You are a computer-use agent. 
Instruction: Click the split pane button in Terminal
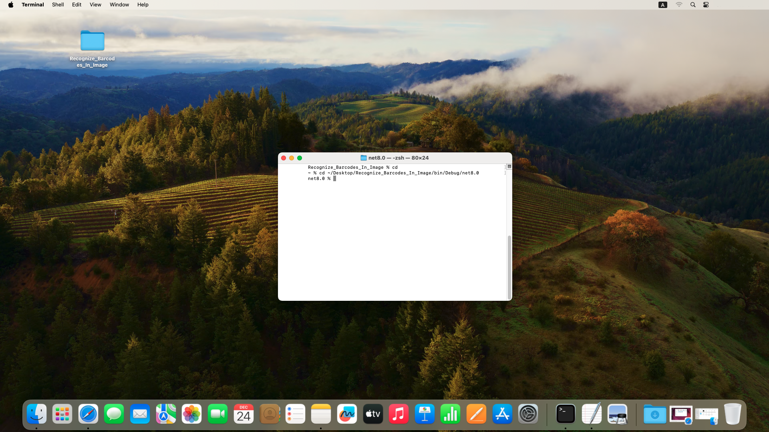click(x=509, y=166)
